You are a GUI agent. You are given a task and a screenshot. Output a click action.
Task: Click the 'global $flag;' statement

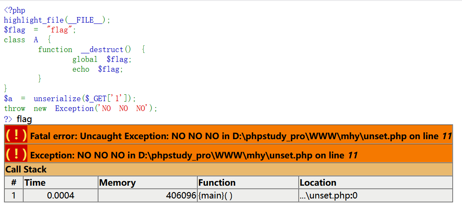pos(102,59)
